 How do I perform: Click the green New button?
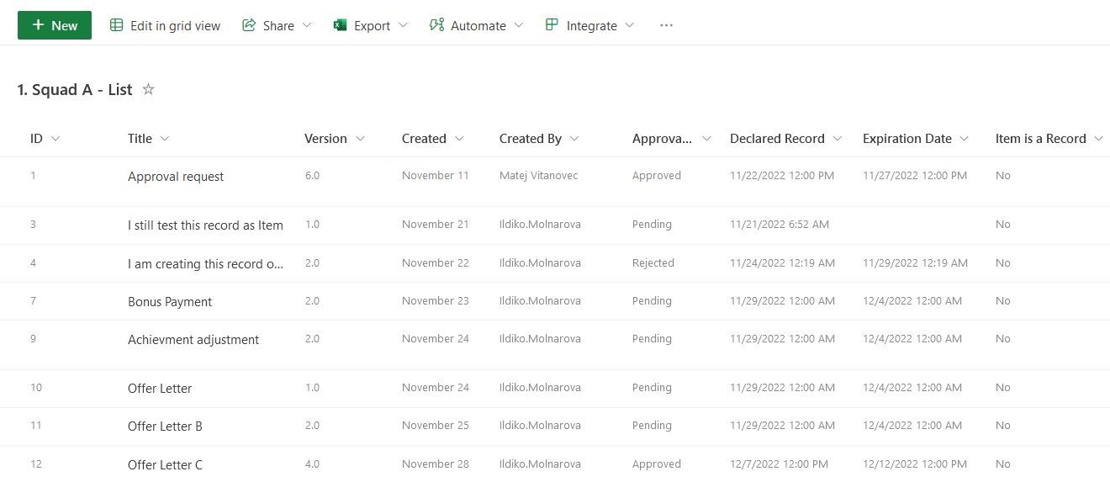point(55,25)
